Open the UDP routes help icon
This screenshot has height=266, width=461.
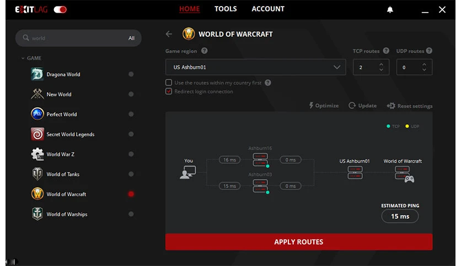click(429, 51)
